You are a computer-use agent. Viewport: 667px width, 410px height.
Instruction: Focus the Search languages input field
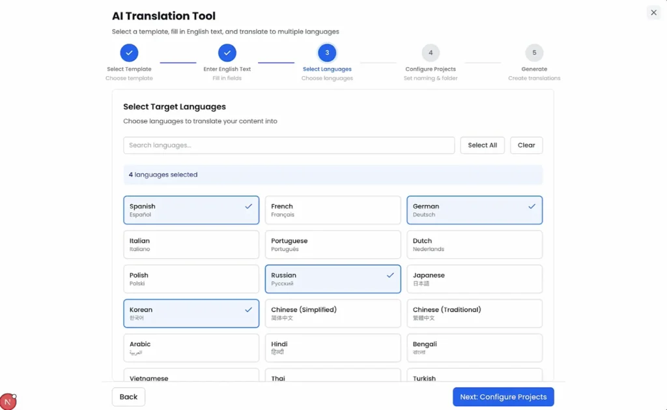click(289, 145)
